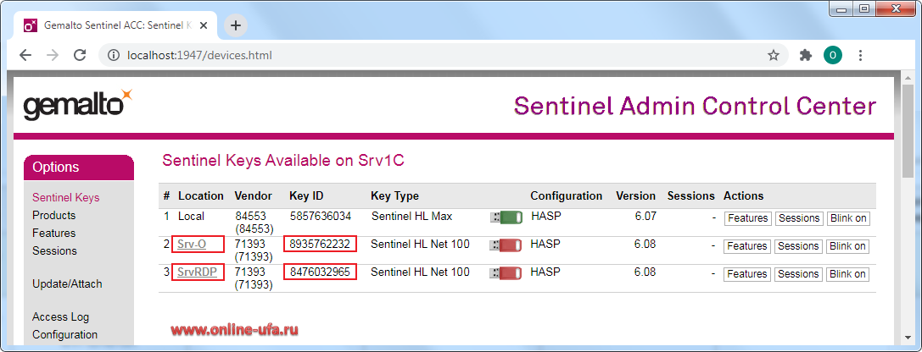This screenshot has width=922, height=352.
Task: Click 'Sentinel Keys Available on Srv1C' heading
Action: coord(282,161)
